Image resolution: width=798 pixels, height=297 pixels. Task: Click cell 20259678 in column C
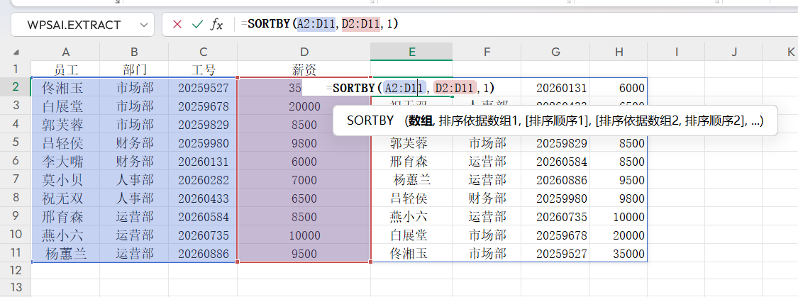[x=203, y=106]
